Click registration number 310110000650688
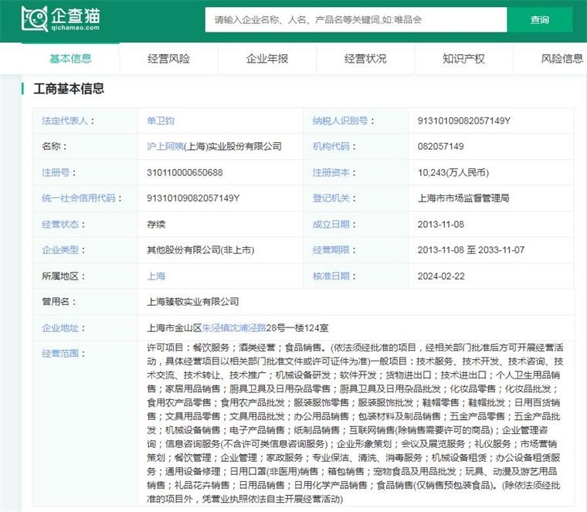 (185, 172)
